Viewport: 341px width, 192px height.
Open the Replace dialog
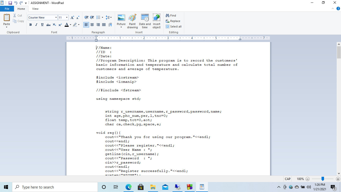point(173,21)
